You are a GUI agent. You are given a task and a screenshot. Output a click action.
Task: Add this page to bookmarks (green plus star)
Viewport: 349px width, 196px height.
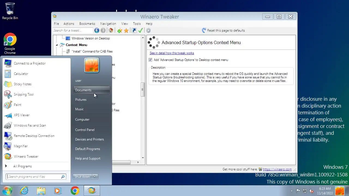coord(119,30)
